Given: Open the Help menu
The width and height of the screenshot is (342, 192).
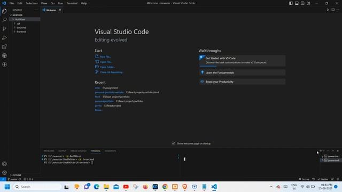Looking at the screenshot, I should (84, 3).
